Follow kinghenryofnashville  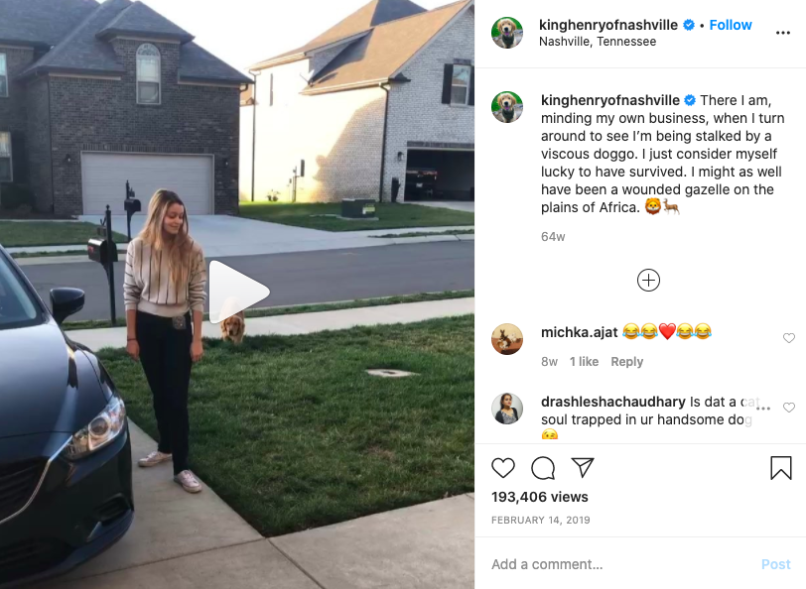[730, 25]
